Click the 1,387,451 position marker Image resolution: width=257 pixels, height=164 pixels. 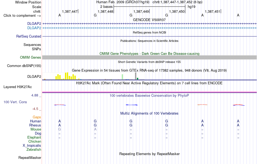pos(213,11)
